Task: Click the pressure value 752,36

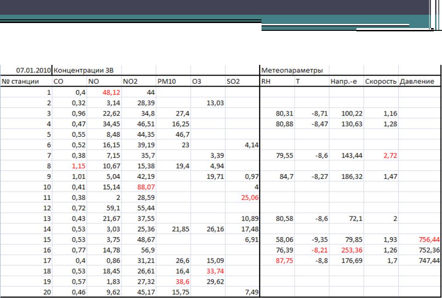Action: (429, 250)
